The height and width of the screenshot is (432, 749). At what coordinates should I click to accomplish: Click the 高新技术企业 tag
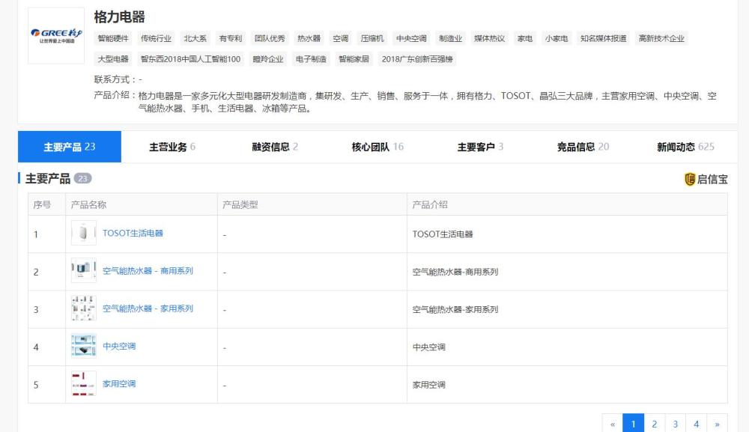(661, 39)
